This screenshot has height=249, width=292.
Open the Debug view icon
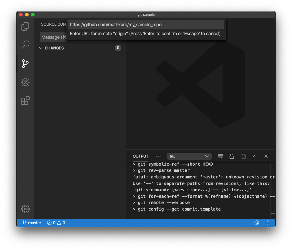(25, 82)
